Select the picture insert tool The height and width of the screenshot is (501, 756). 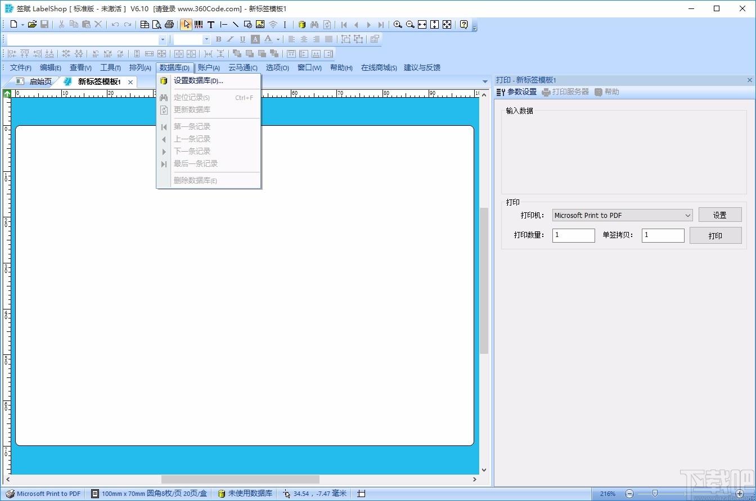pos(260,24)
